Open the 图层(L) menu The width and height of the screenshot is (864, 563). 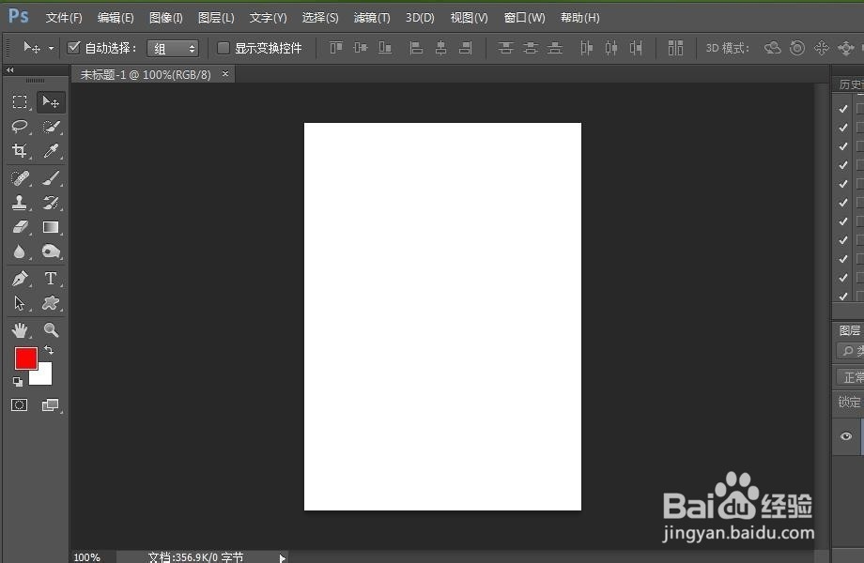[x=216, y=18]
